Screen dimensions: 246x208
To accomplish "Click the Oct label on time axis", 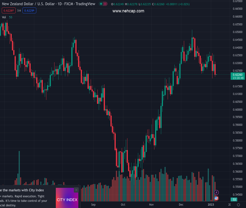I will [x=123, y=205].
